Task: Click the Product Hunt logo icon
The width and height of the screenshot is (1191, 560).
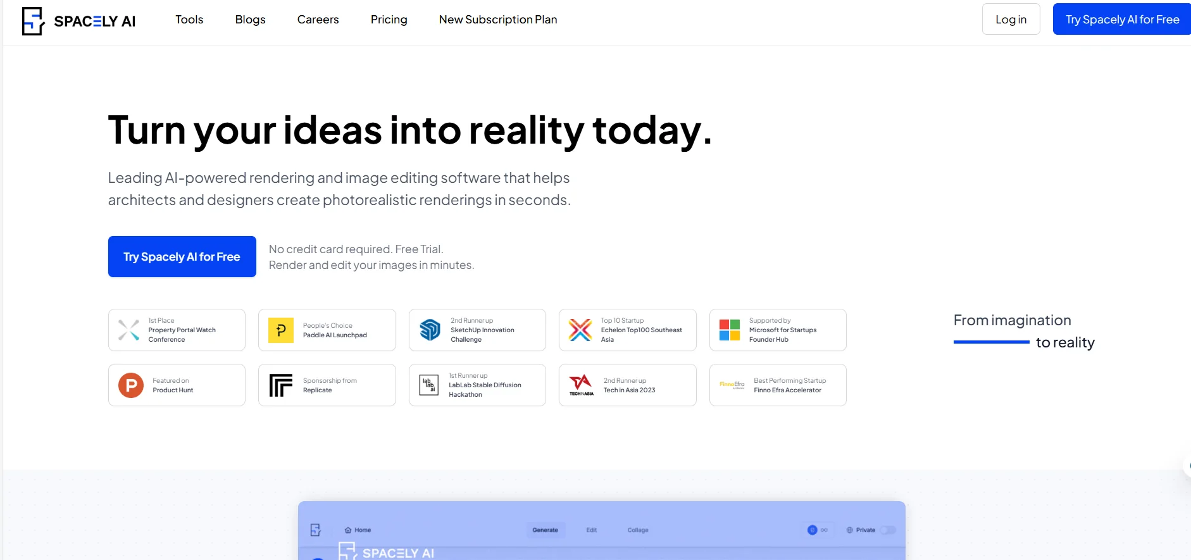Action: click(x=131, y=385)
